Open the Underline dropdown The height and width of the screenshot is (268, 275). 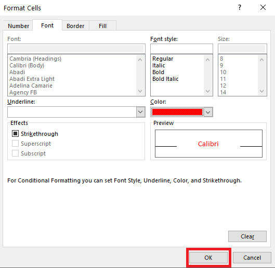point(140,112)
